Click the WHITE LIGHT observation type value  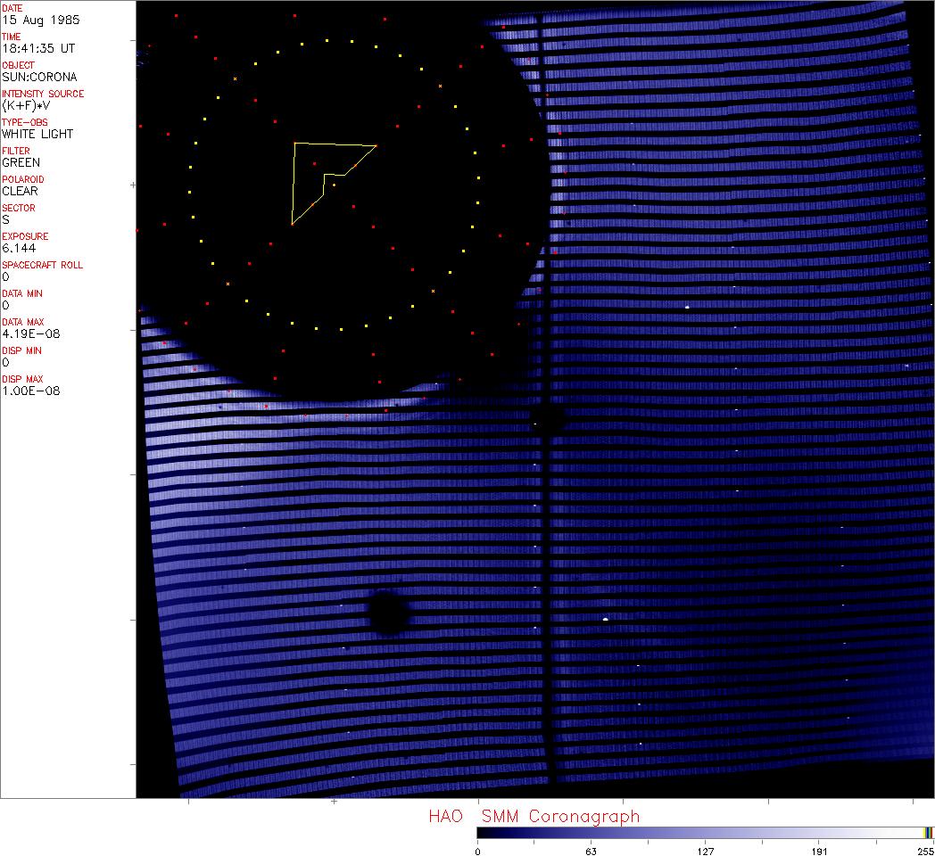point(37,134)
